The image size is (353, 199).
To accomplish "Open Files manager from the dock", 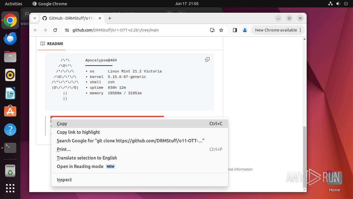I will click(10, 57).
